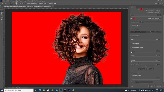Open Google Chrome from taskbar
The height and width of the screenshot is (92, 164).
pos(52,90)
